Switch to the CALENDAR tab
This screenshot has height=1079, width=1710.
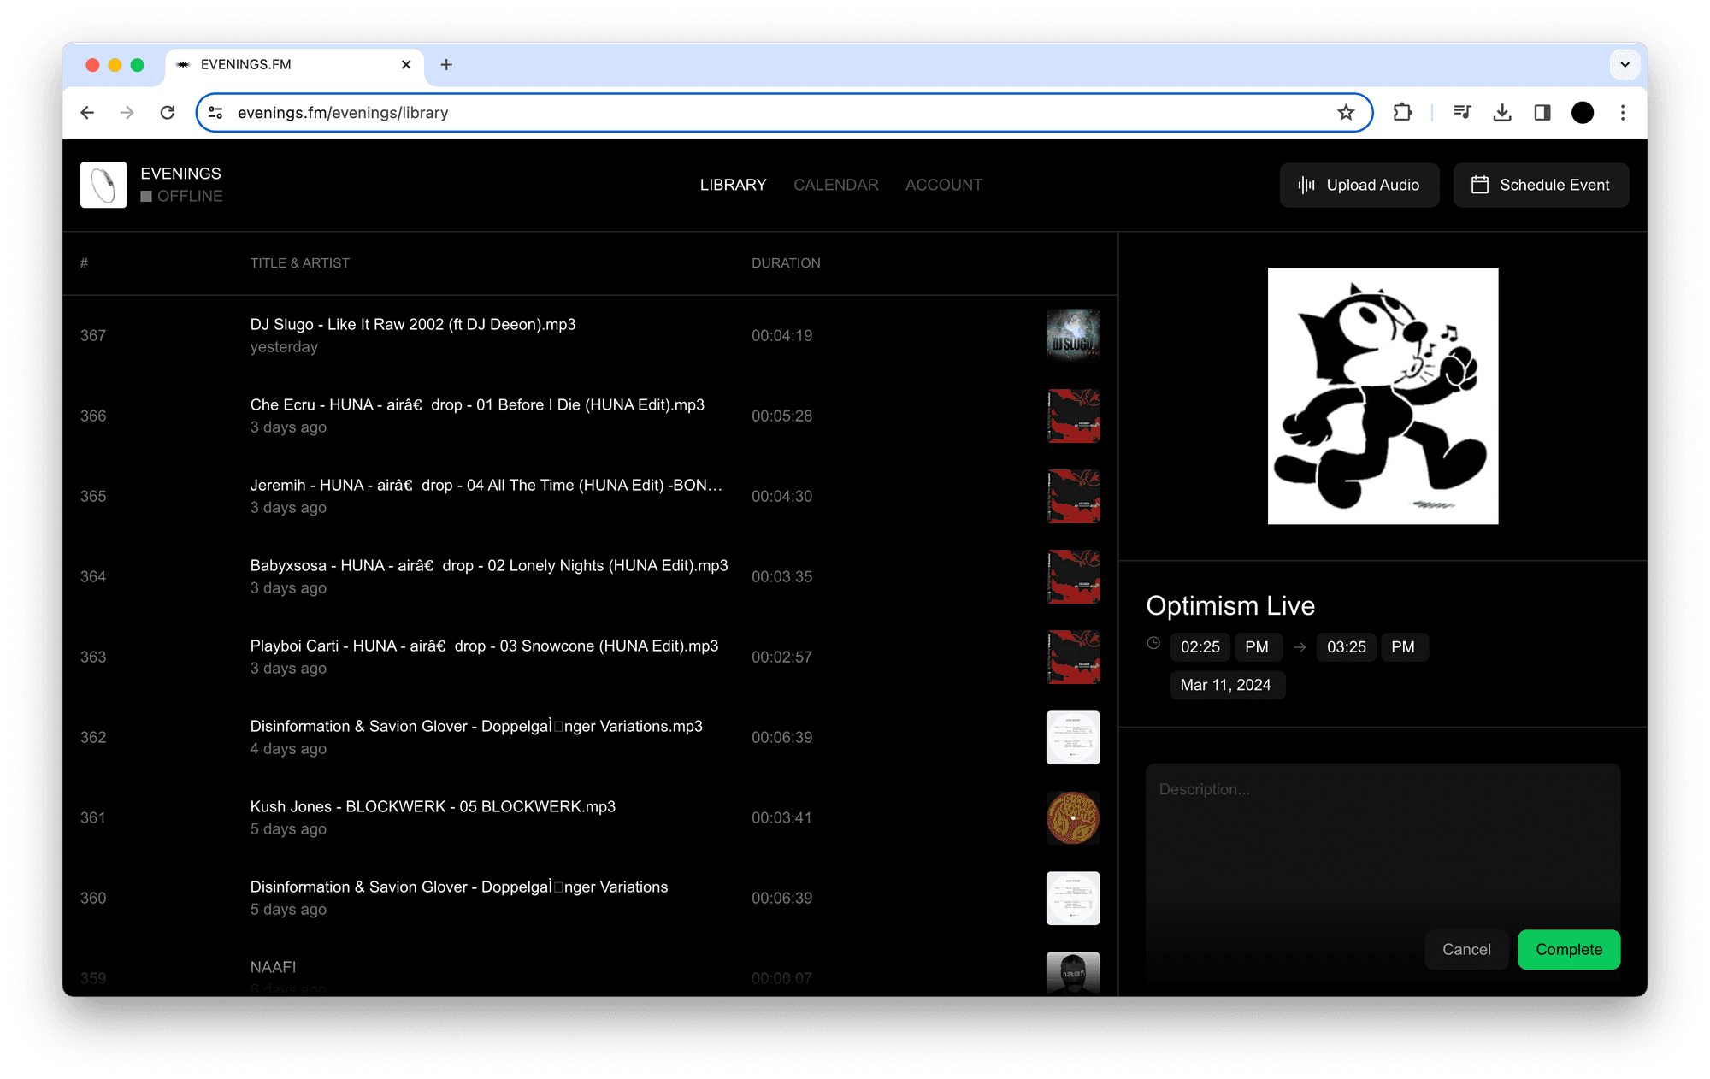coord(835,185)
